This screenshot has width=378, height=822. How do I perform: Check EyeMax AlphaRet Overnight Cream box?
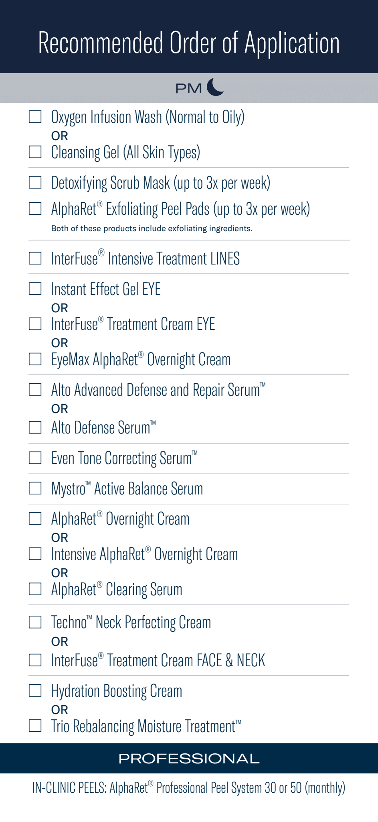(x=35, y=359)
